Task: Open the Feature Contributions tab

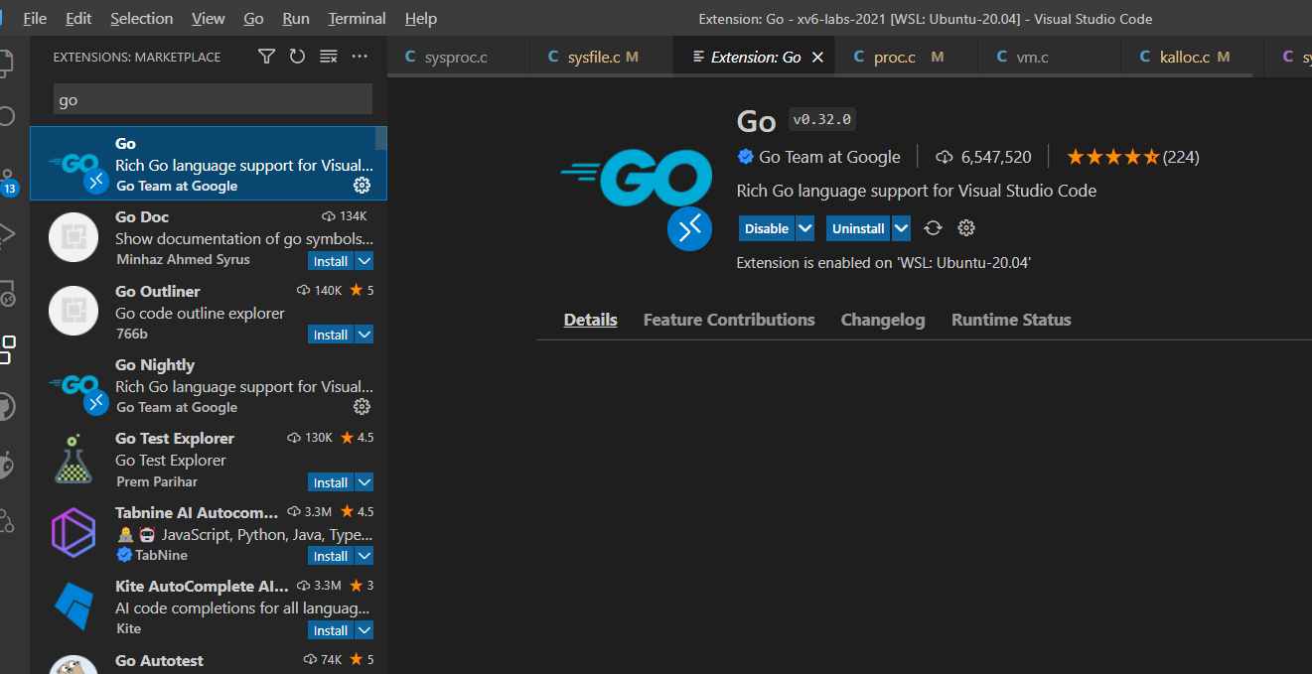Action: point(729,320)
